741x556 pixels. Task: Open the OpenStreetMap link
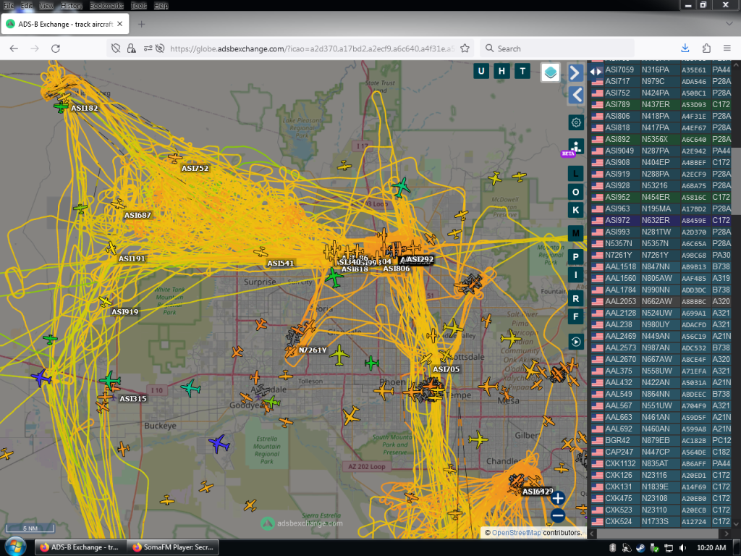516,532
